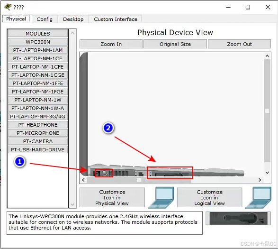
Task: Select the PT-LAPTOP-NM-3G/4G module
Action: [38, 117]
